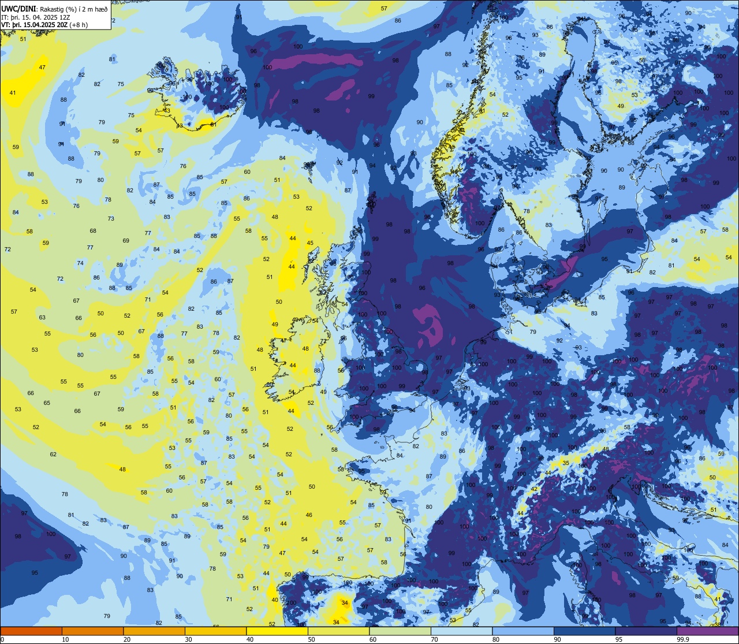Choose the amber 30–40 legend segment
This screenshot has height=644, width=739.
tap(215, 631)
